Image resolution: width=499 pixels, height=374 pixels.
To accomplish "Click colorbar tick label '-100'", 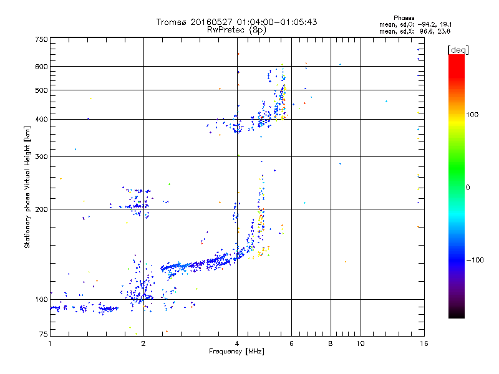I will point(475,260).
